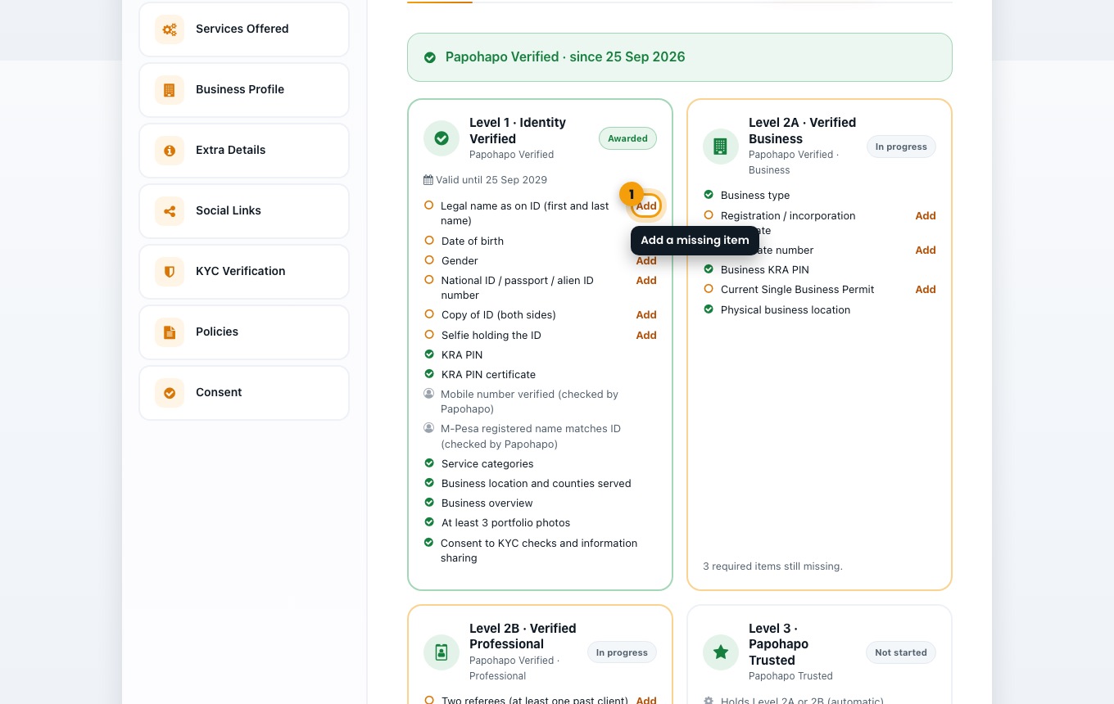Click the Awarded status badge
The image size is (1114, 704).
click(x=627, y=138)
